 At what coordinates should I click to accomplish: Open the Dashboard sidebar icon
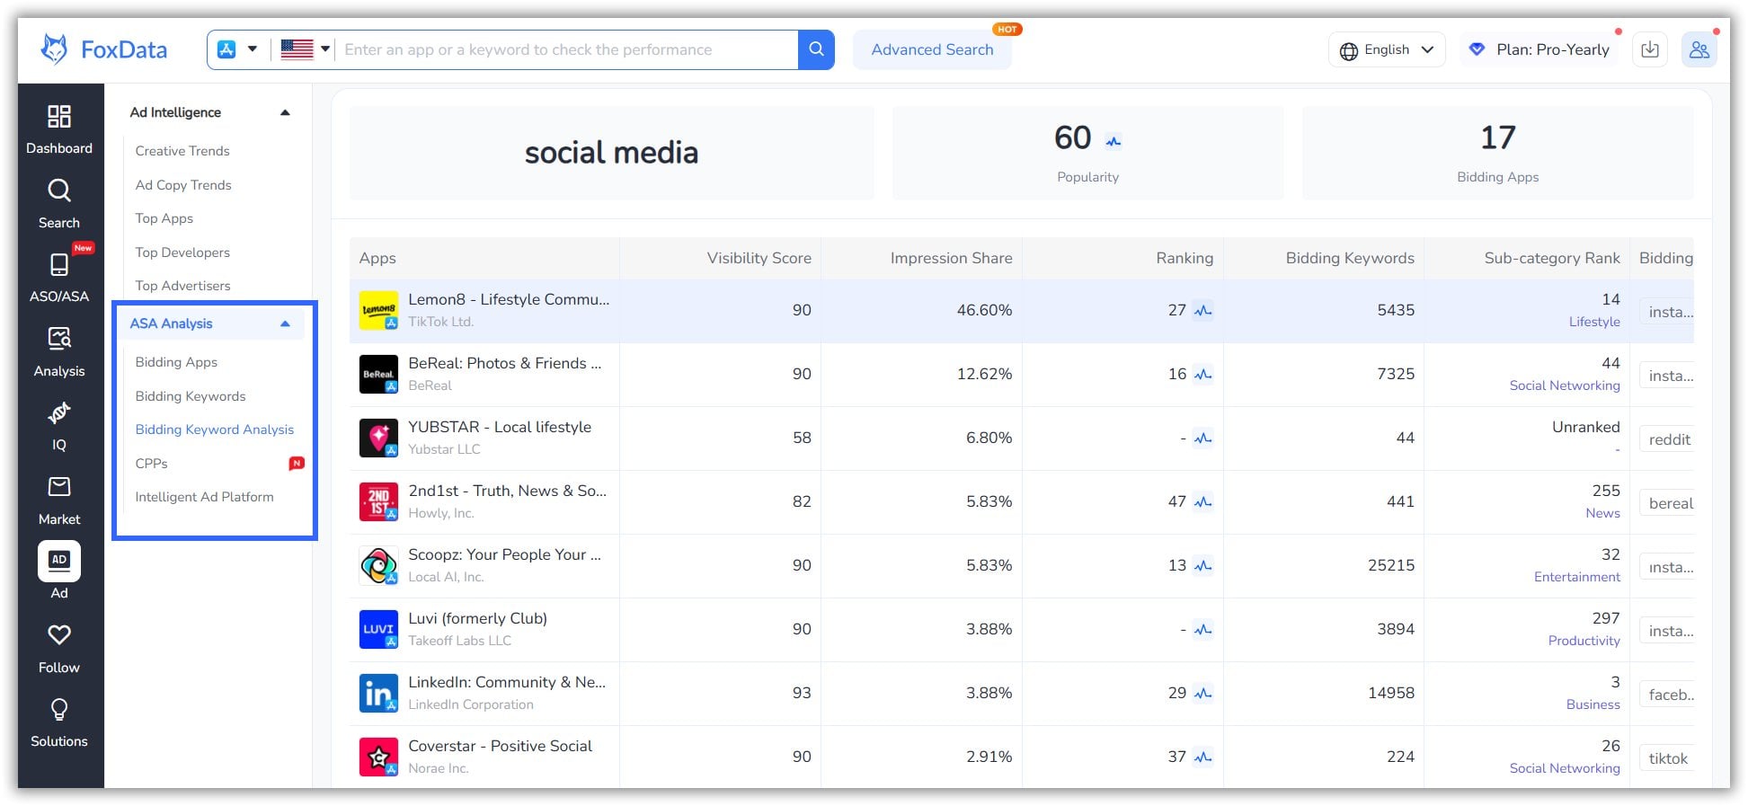coord(59,116)
